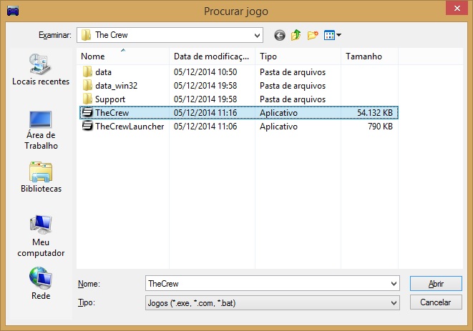Click the Cancelar button

point(436,302)
